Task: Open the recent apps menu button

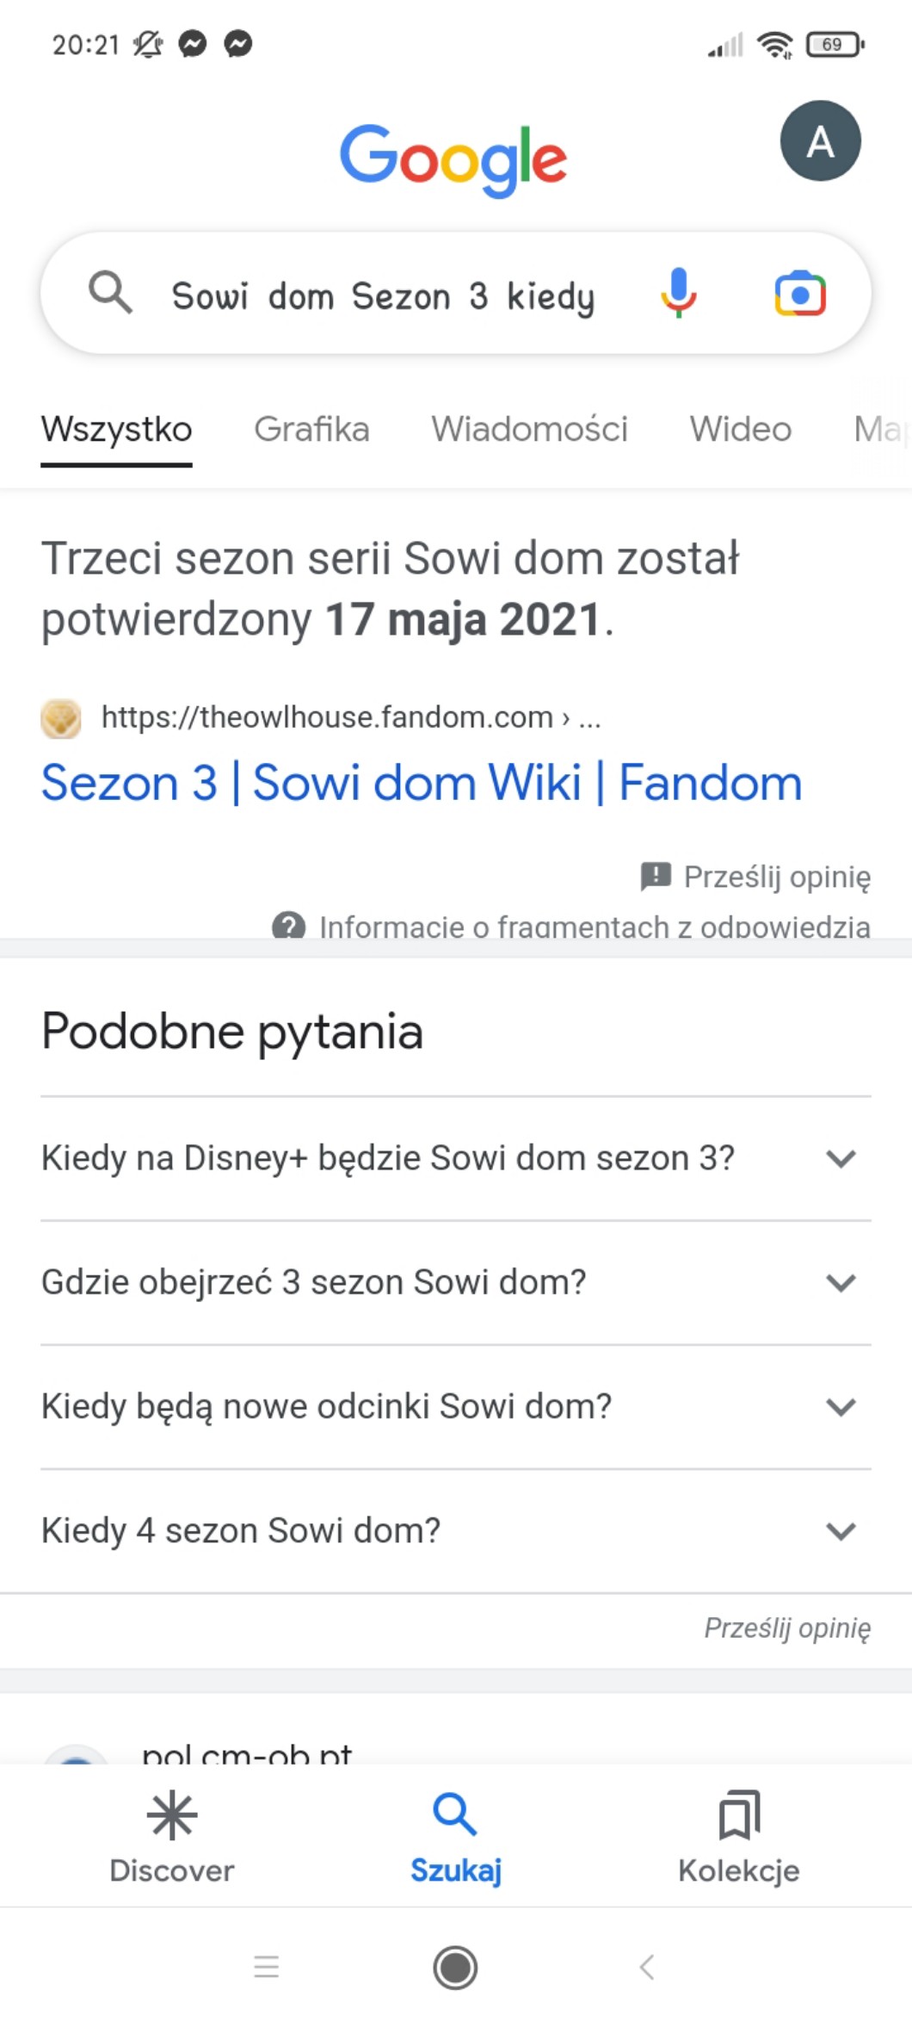Action: point(267,1967)
